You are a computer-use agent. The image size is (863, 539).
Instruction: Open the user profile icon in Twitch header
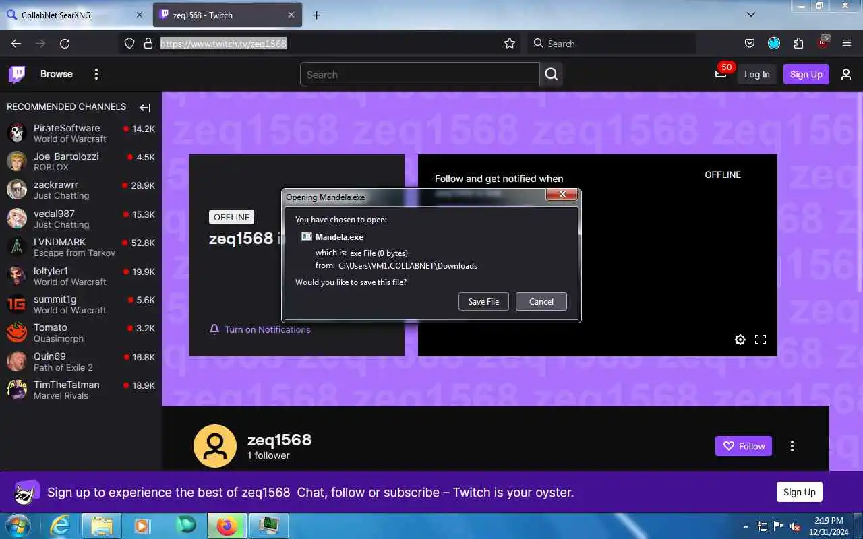pos(846,74)
